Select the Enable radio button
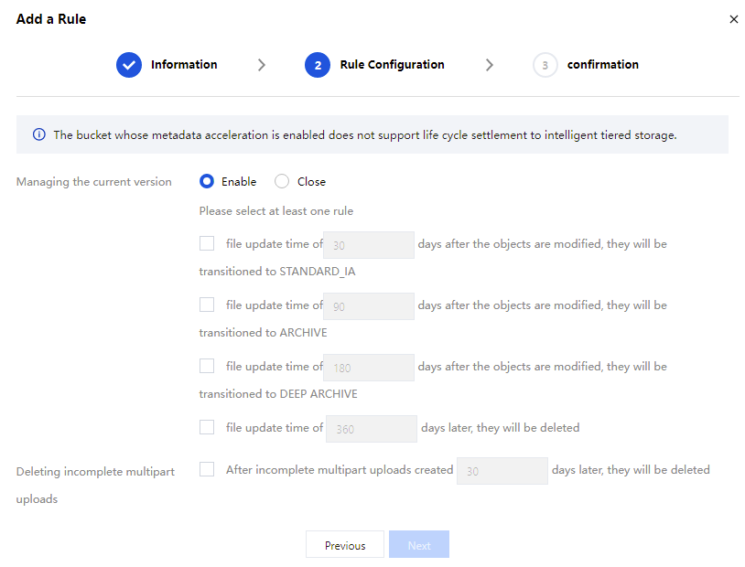Screen dimensions: 745x567 coord(207,181)
